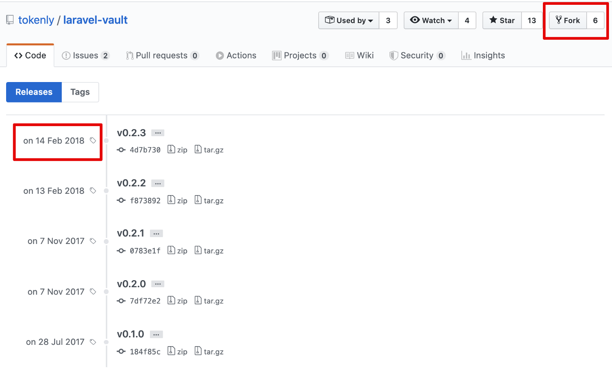
Task: Download zip for v0.2.1
Action: click(x=177, y=251)
